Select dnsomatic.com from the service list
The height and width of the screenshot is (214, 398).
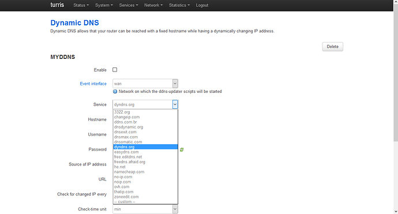click(x=145, y=142)
